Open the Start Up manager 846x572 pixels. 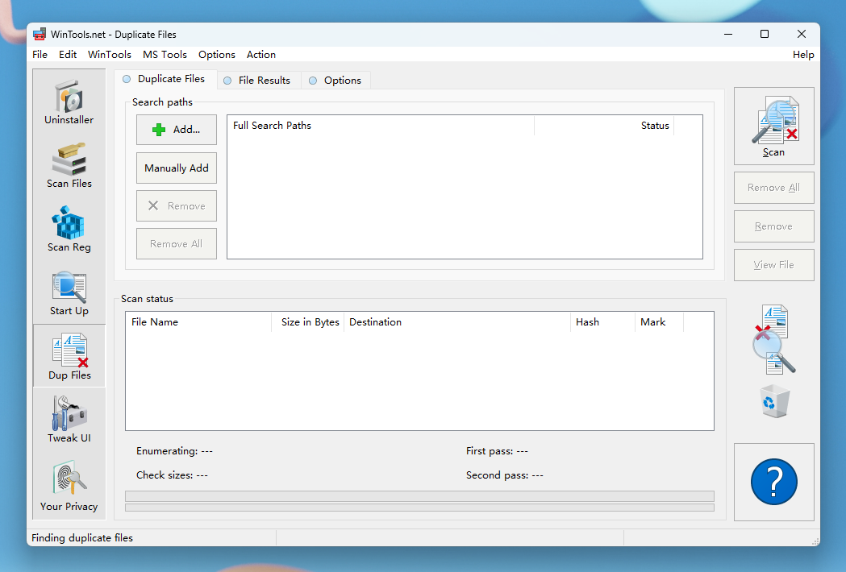point(69,293)
